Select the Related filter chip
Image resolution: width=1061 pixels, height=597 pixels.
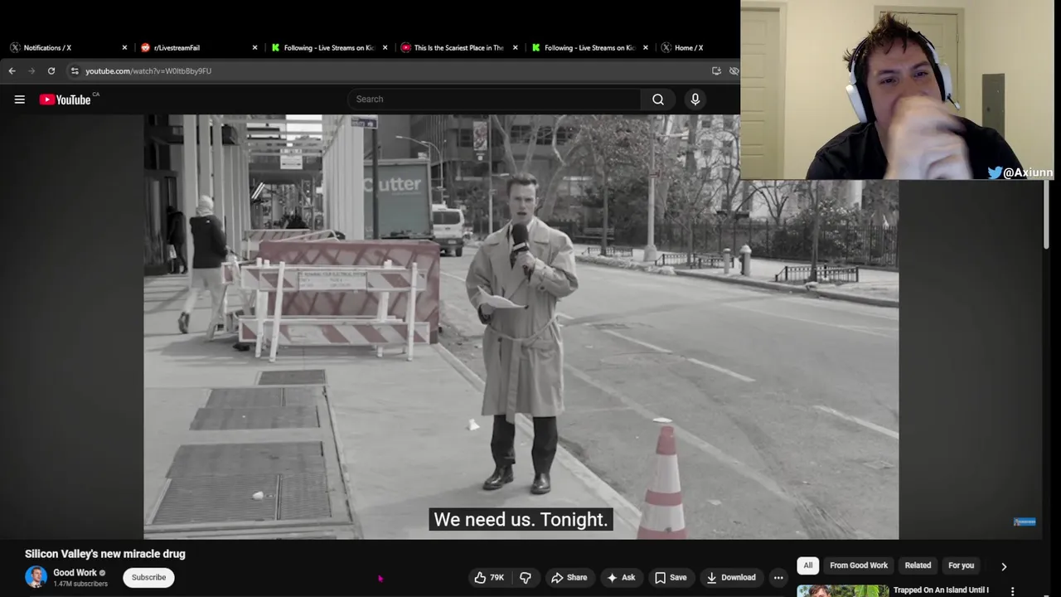[918, 565]
